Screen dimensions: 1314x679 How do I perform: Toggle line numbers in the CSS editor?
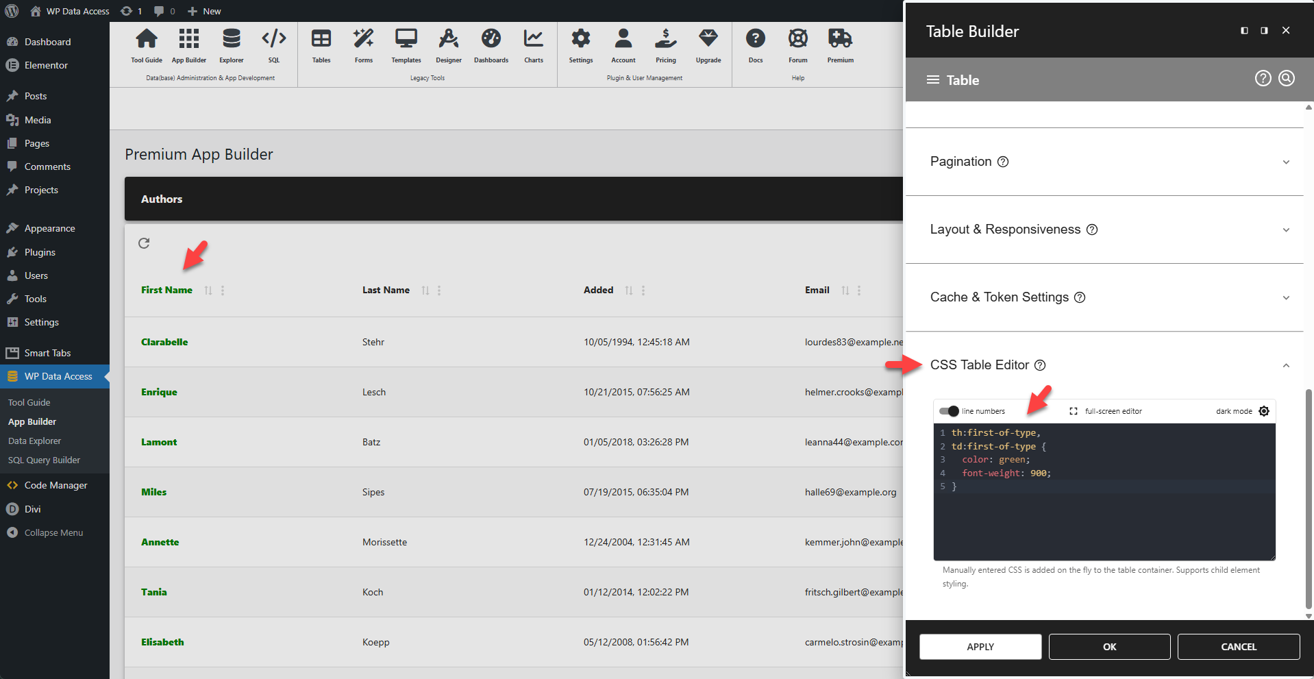click(x=950, y=411)
